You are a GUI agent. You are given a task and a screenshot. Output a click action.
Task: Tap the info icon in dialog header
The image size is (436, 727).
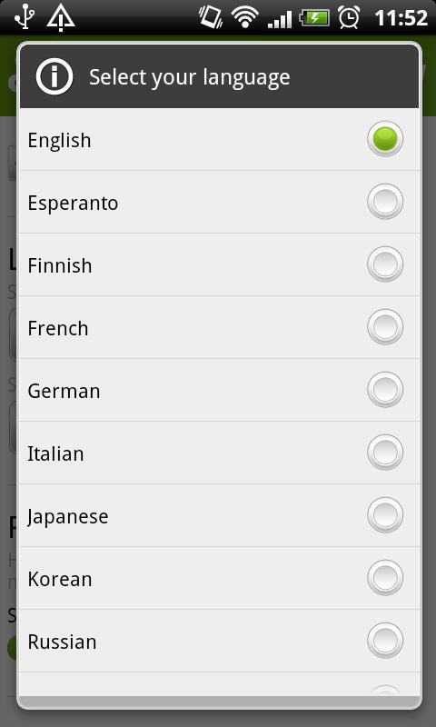(54, 76)
